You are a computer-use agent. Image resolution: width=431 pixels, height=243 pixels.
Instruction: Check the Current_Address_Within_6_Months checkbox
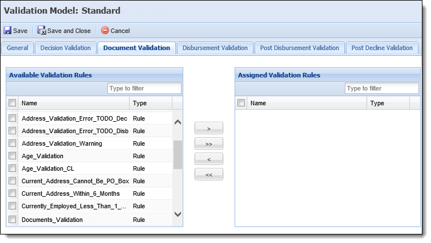pos(13,193)
